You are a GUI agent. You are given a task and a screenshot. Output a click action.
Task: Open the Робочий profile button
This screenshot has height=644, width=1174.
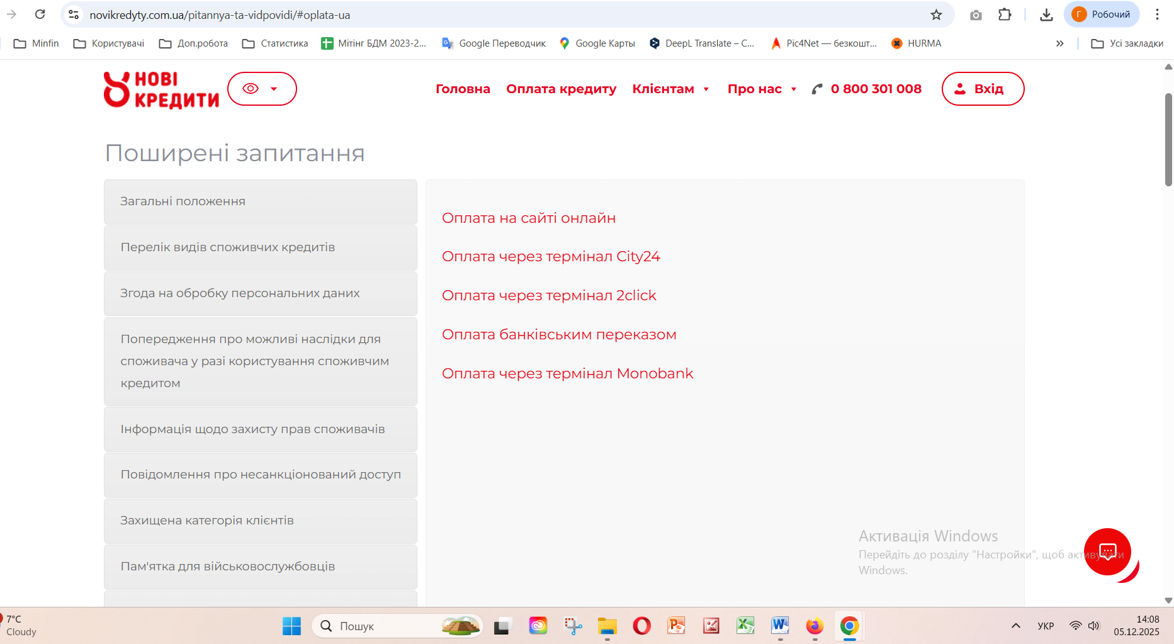click(x=1102, y=14)
